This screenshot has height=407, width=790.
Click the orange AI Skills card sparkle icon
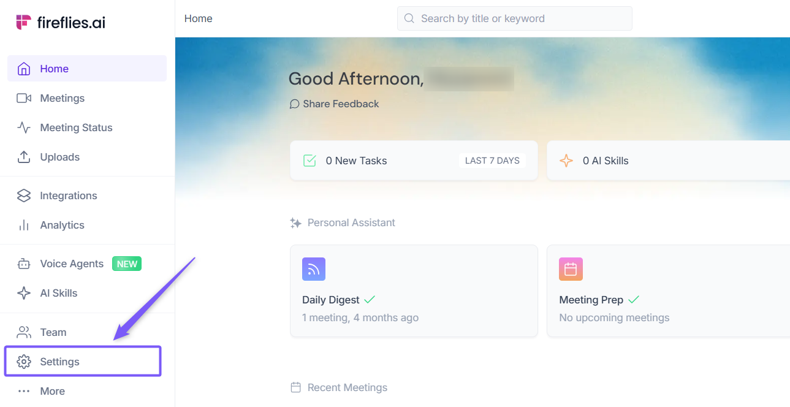coord(566,161)
